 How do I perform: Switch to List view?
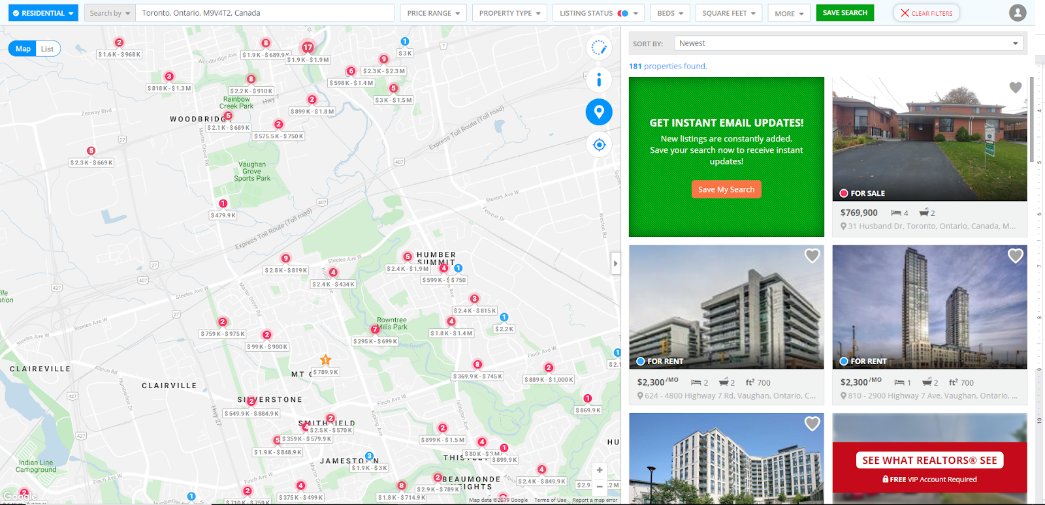tap(48, 49)
